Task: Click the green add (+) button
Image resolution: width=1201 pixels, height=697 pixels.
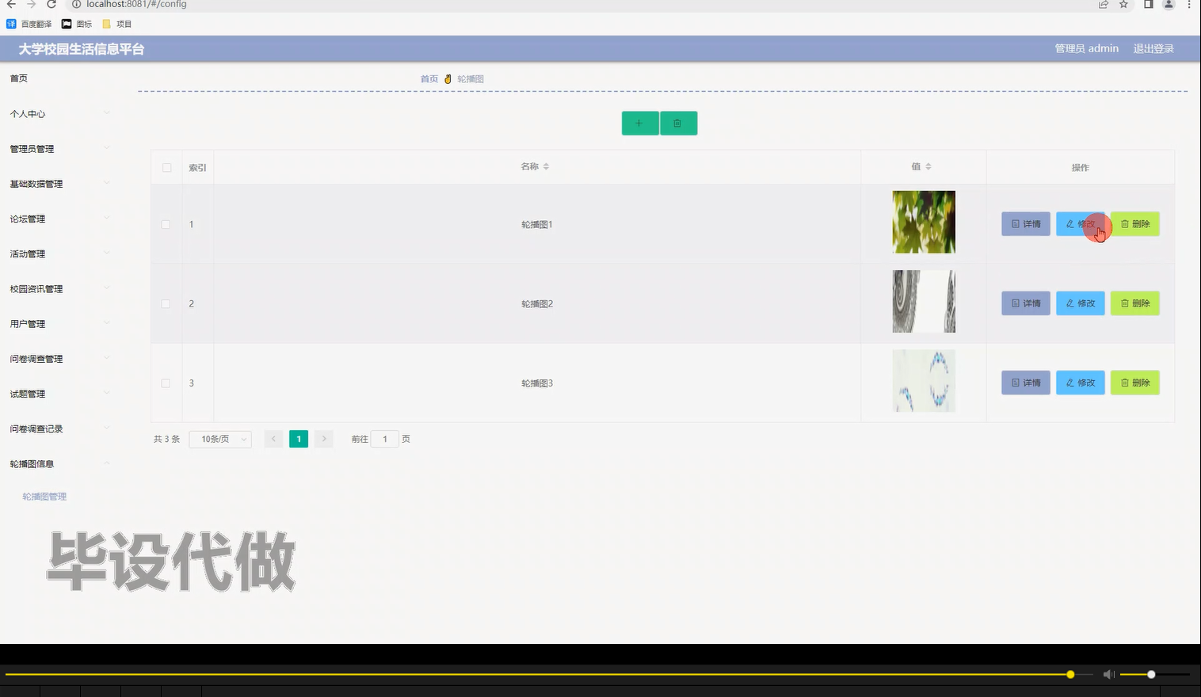Action: [640, 124]
